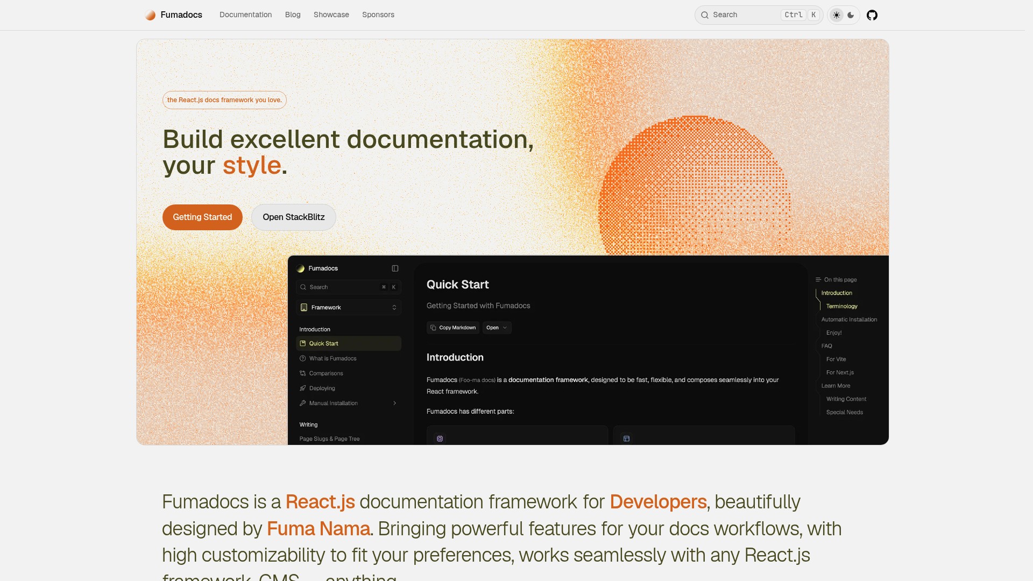
Task: Collapse sidebar icon in docs preview
Action: (x=395, y=268)
